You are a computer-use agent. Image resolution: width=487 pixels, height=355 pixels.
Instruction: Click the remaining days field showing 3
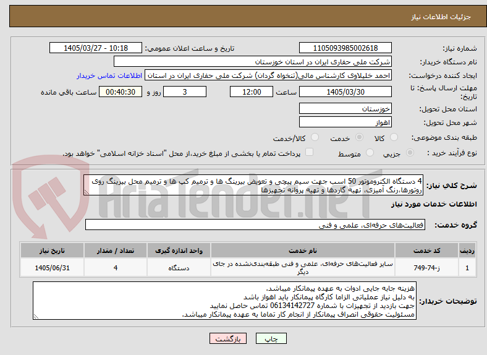point(185,92)
